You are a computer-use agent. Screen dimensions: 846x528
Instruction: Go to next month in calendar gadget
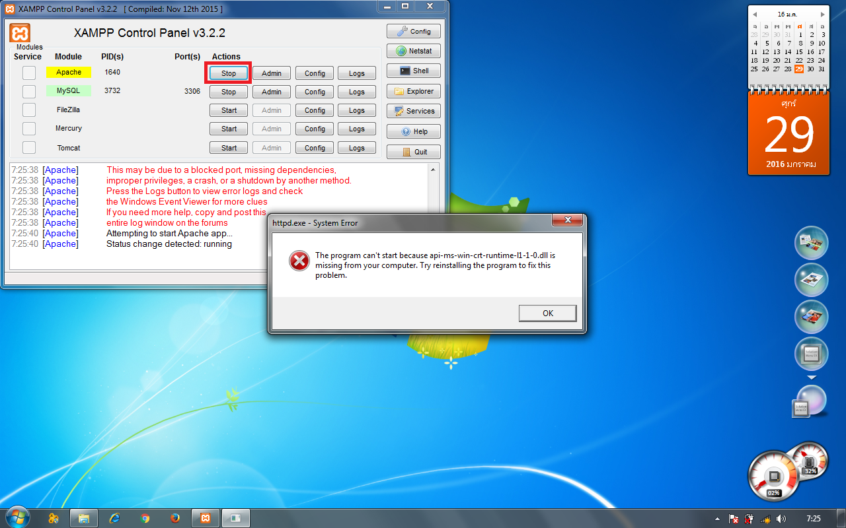click(x=823, y=14)
